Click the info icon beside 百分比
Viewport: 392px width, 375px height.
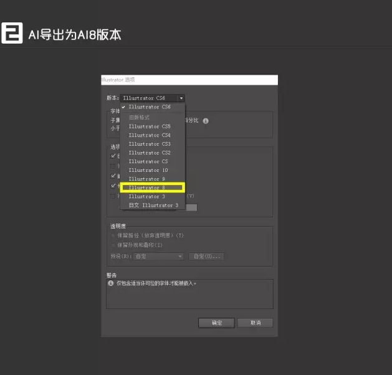pos(206,121)
